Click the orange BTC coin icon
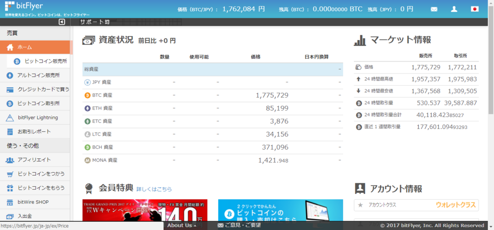494x230 pixels. point(87,95)
